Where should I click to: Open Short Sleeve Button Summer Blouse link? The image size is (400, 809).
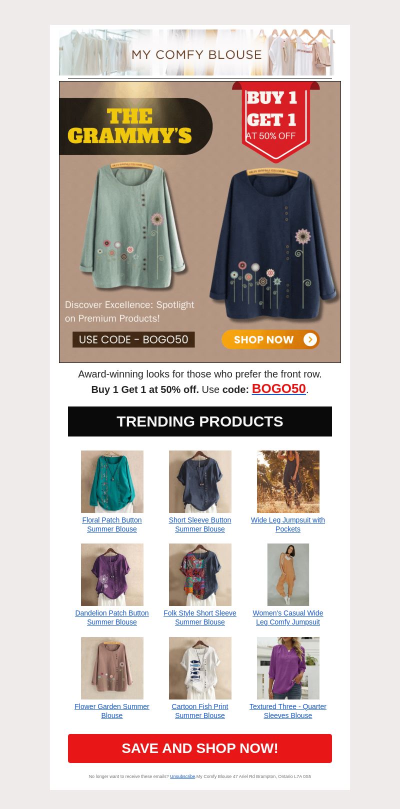[x=200, y=524]
